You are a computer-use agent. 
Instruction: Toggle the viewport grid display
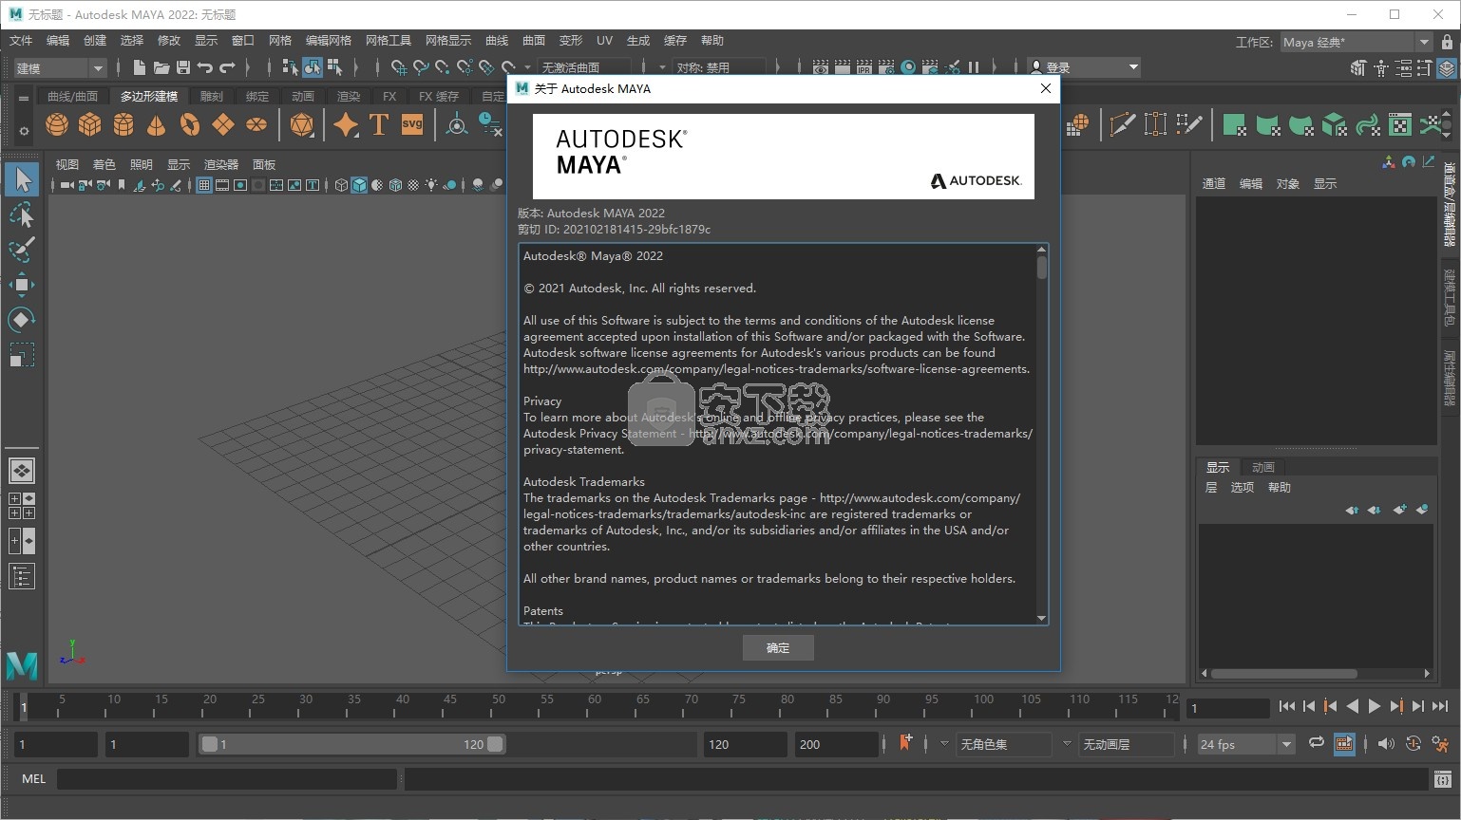tap(203, 185)
